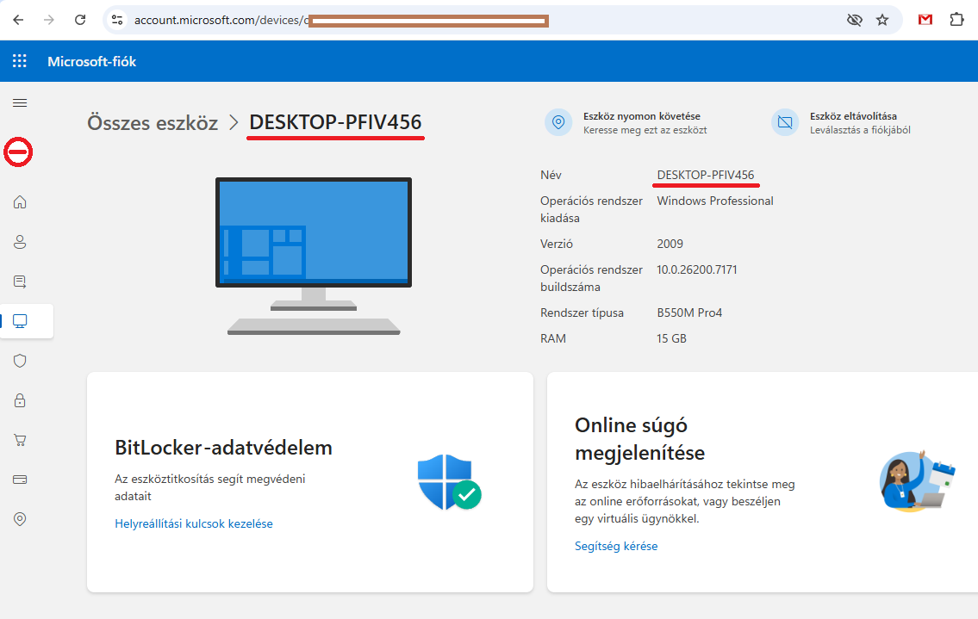Click the system type B550M Pro4
This screenshot has height=619, width=978.
(x=689, y=313)
